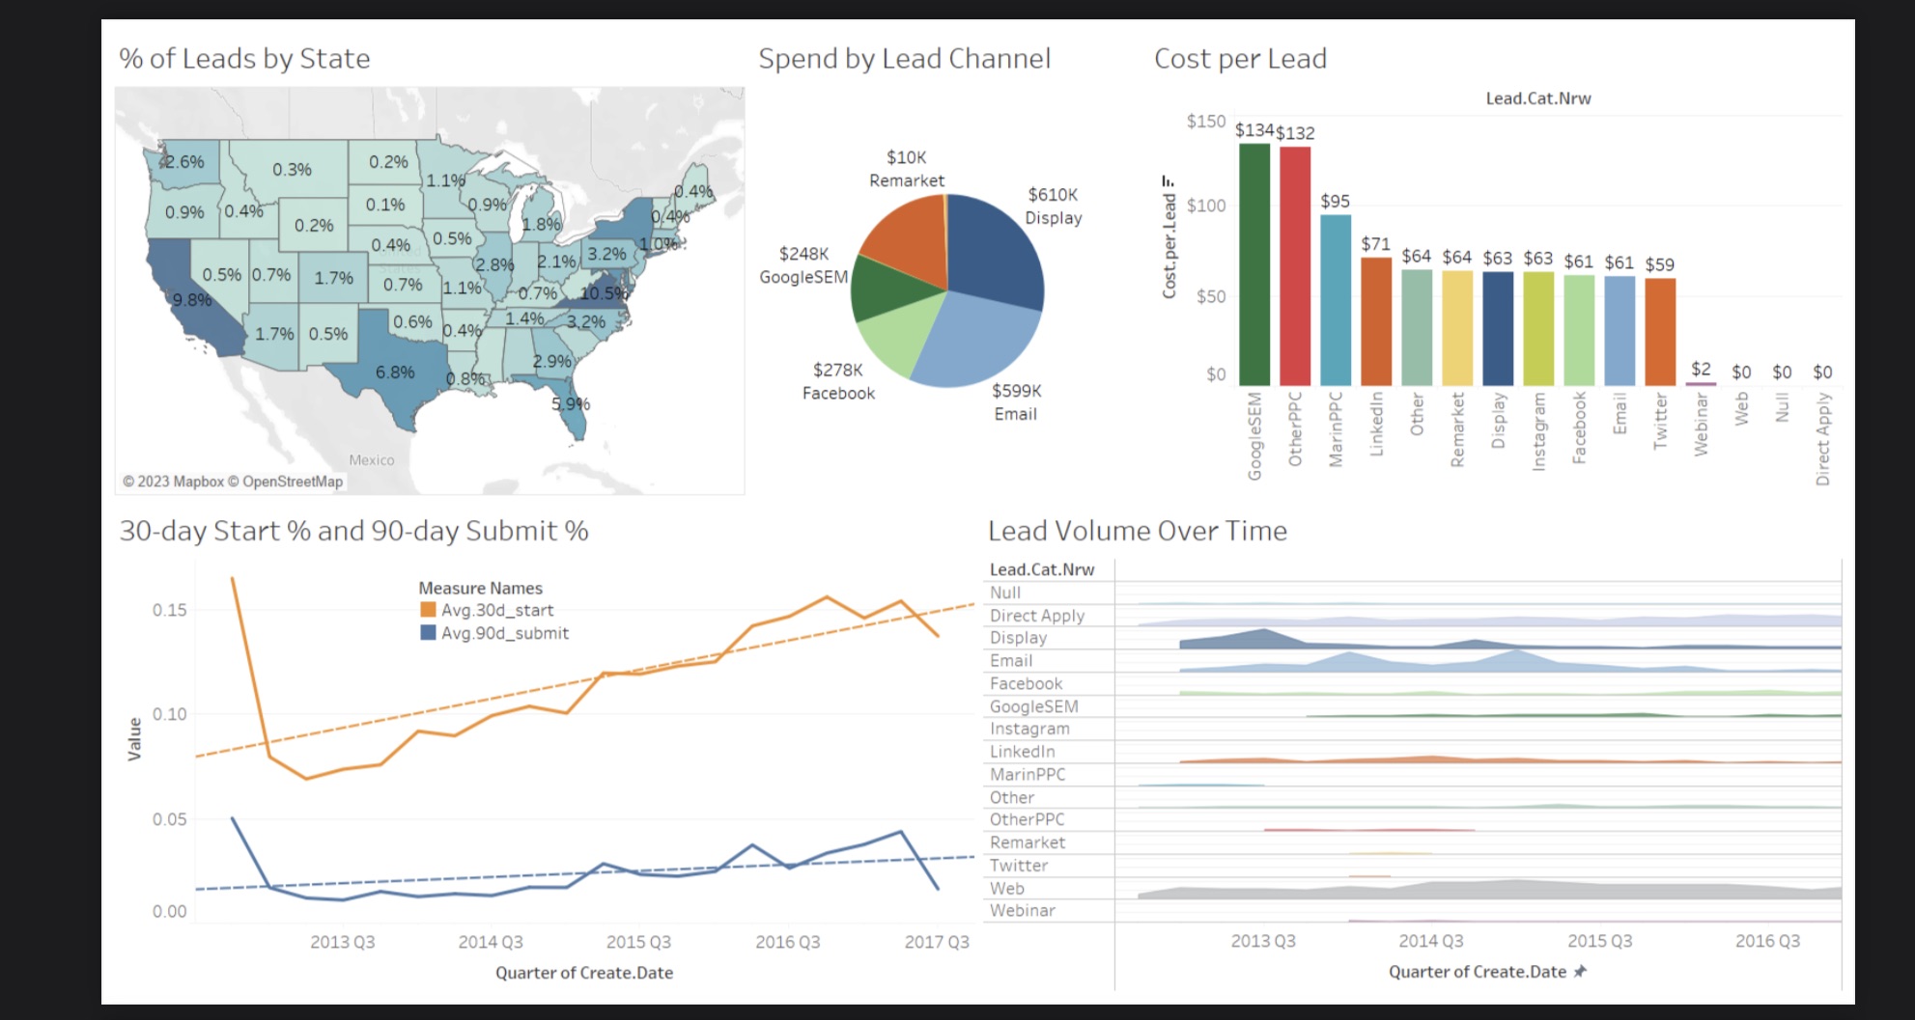Click the $134 label above GoogleSEM bar

(1253, 130)
